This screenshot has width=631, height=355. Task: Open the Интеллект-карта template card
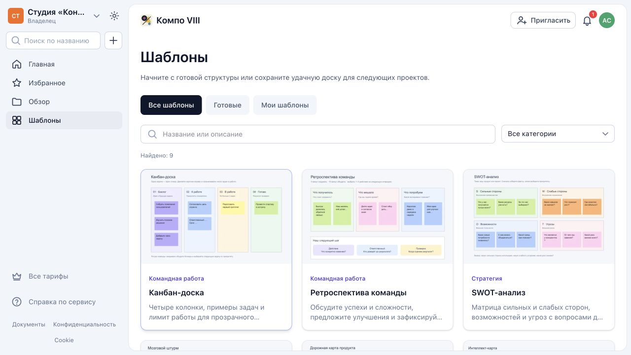tap(539, 345)
